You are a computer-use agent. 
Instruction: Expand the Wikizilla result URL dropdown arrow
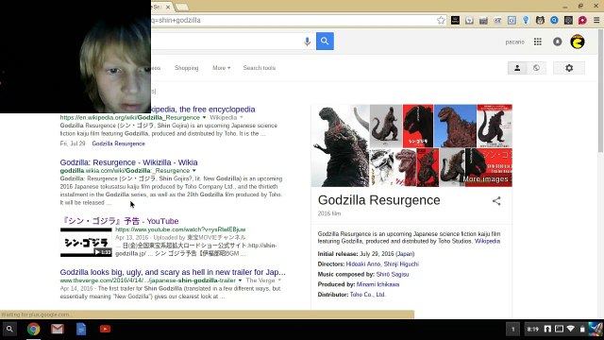point(194,171)
